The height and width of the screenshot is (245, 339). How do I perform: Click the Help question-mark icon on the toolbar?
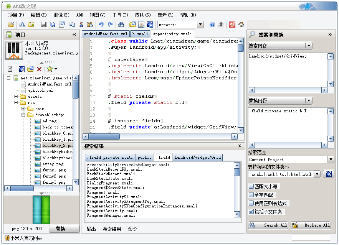tap(212, 24)
